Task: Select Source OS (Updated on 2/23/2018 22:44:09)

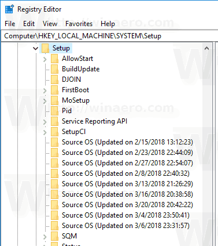Action: [x=127, y=153]
